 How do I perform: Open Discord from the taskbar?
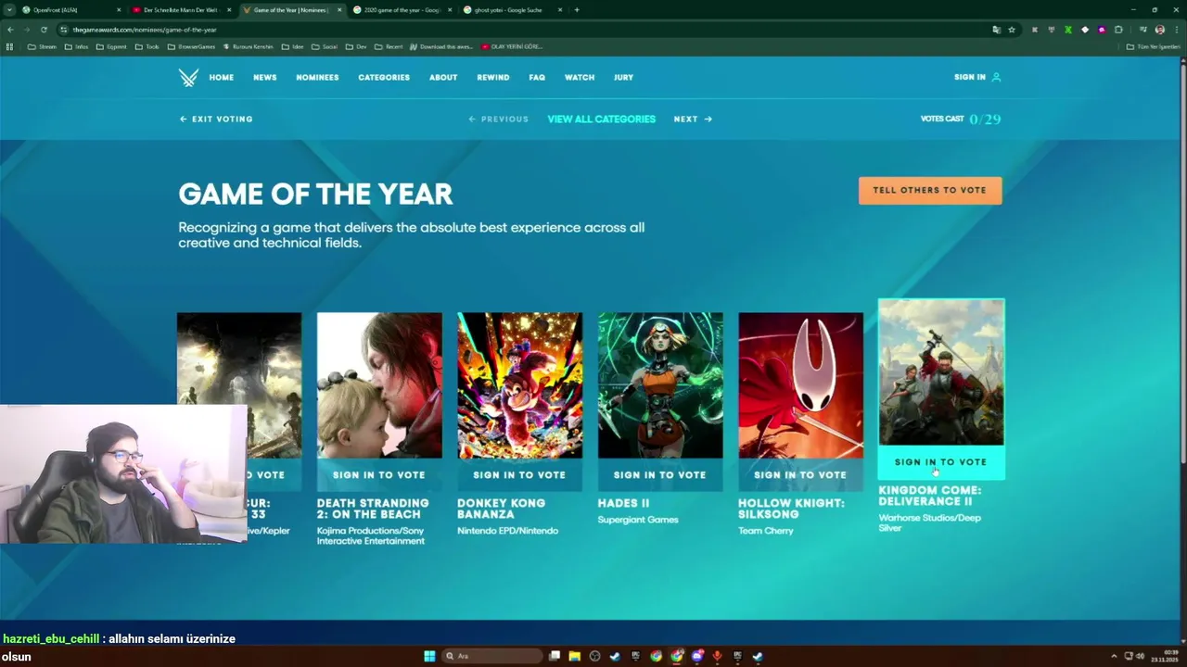[697, 656]
